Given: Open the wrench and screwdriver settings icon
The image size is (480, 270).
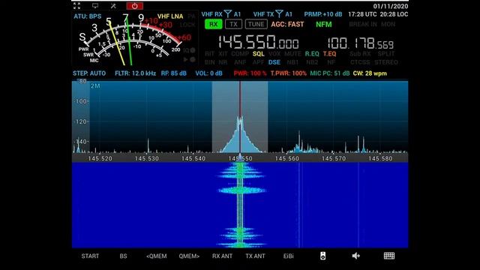Looking at the screenshot, I should 113,6.
